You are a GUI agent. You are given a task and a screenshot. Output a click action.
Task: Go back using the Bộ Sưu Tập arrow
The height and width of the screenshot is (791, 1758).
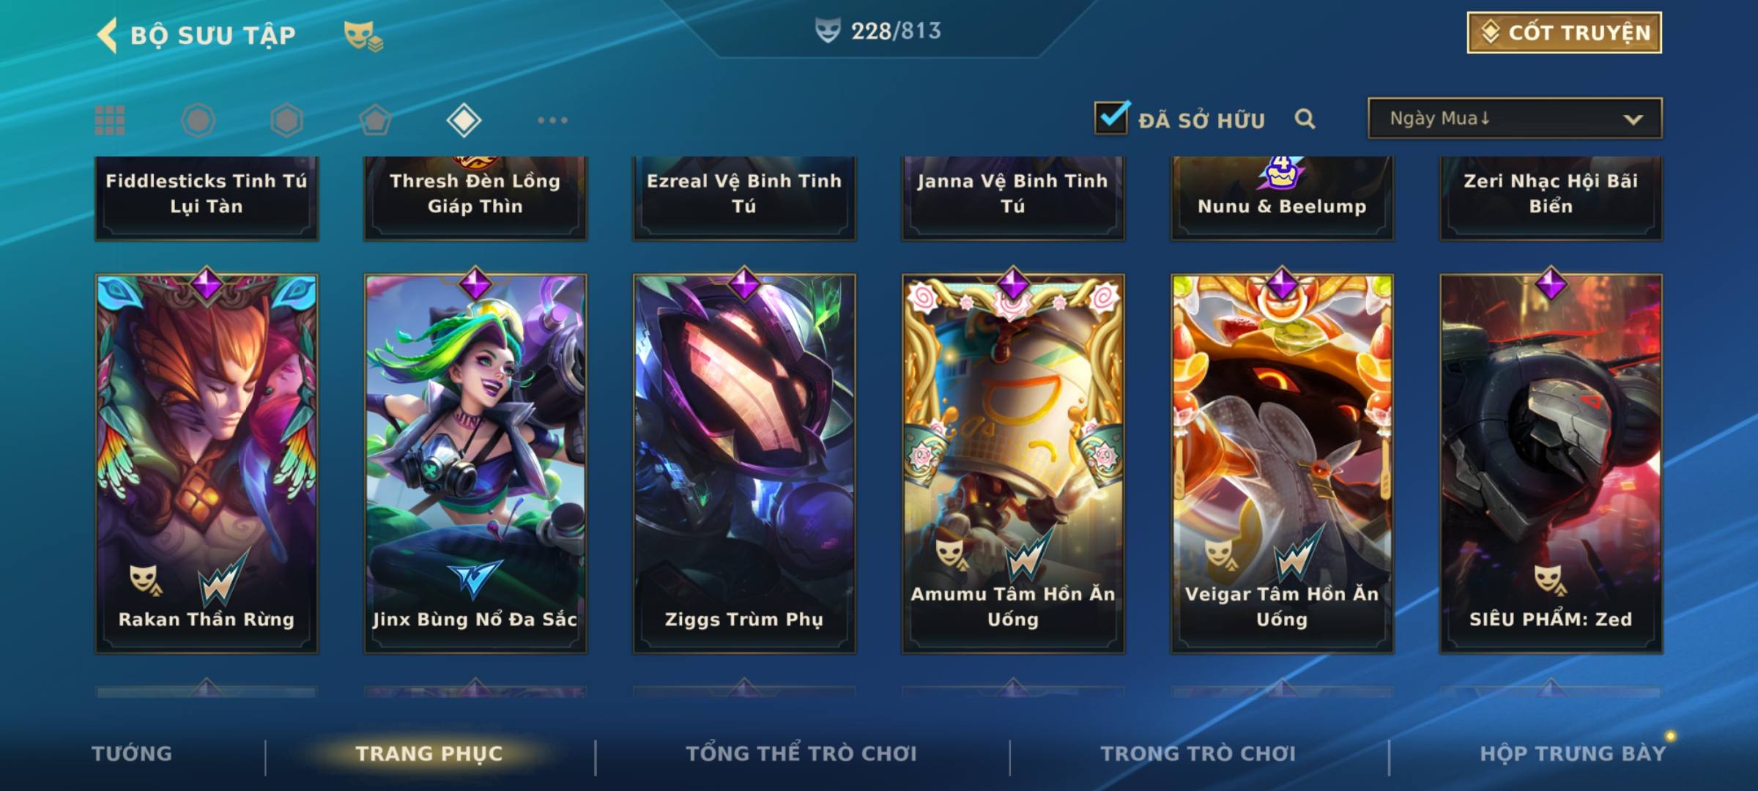click(x=107, y=35)
